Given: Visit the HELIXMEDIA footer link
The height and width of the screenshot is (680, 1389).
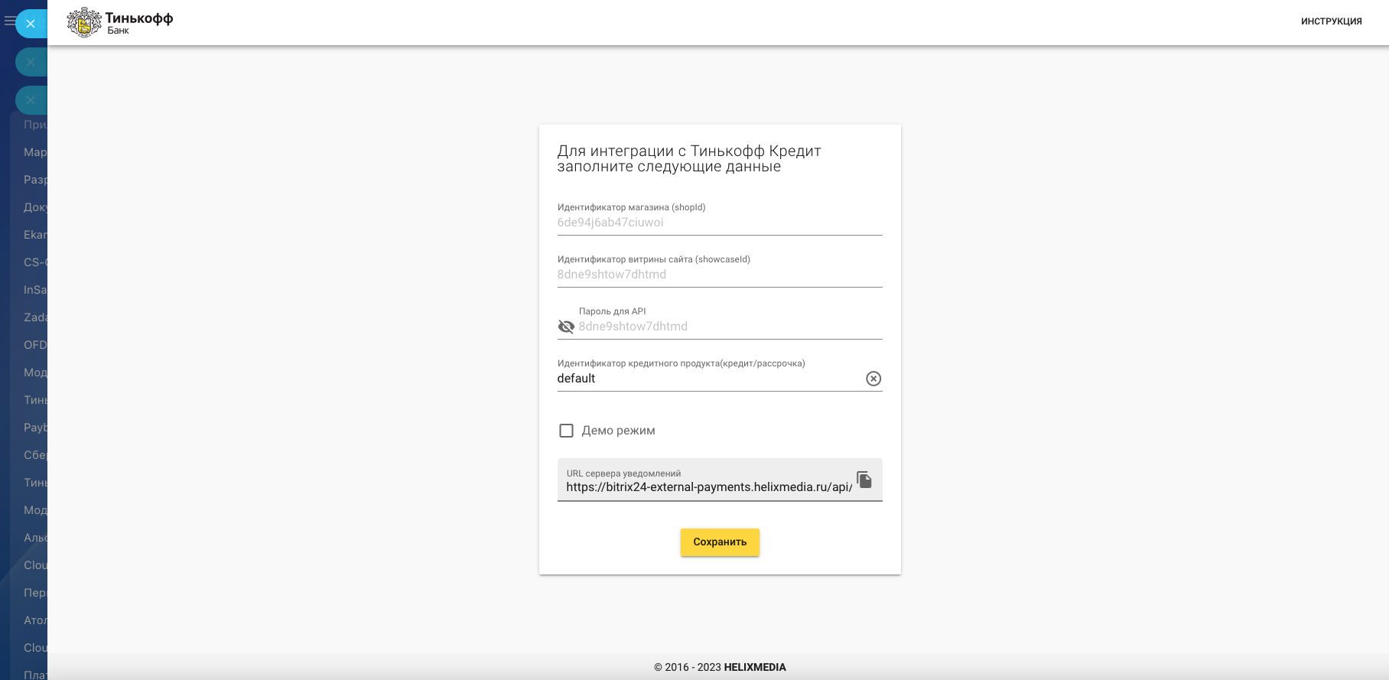Looking at the screenshot, I should pos(755,667).
